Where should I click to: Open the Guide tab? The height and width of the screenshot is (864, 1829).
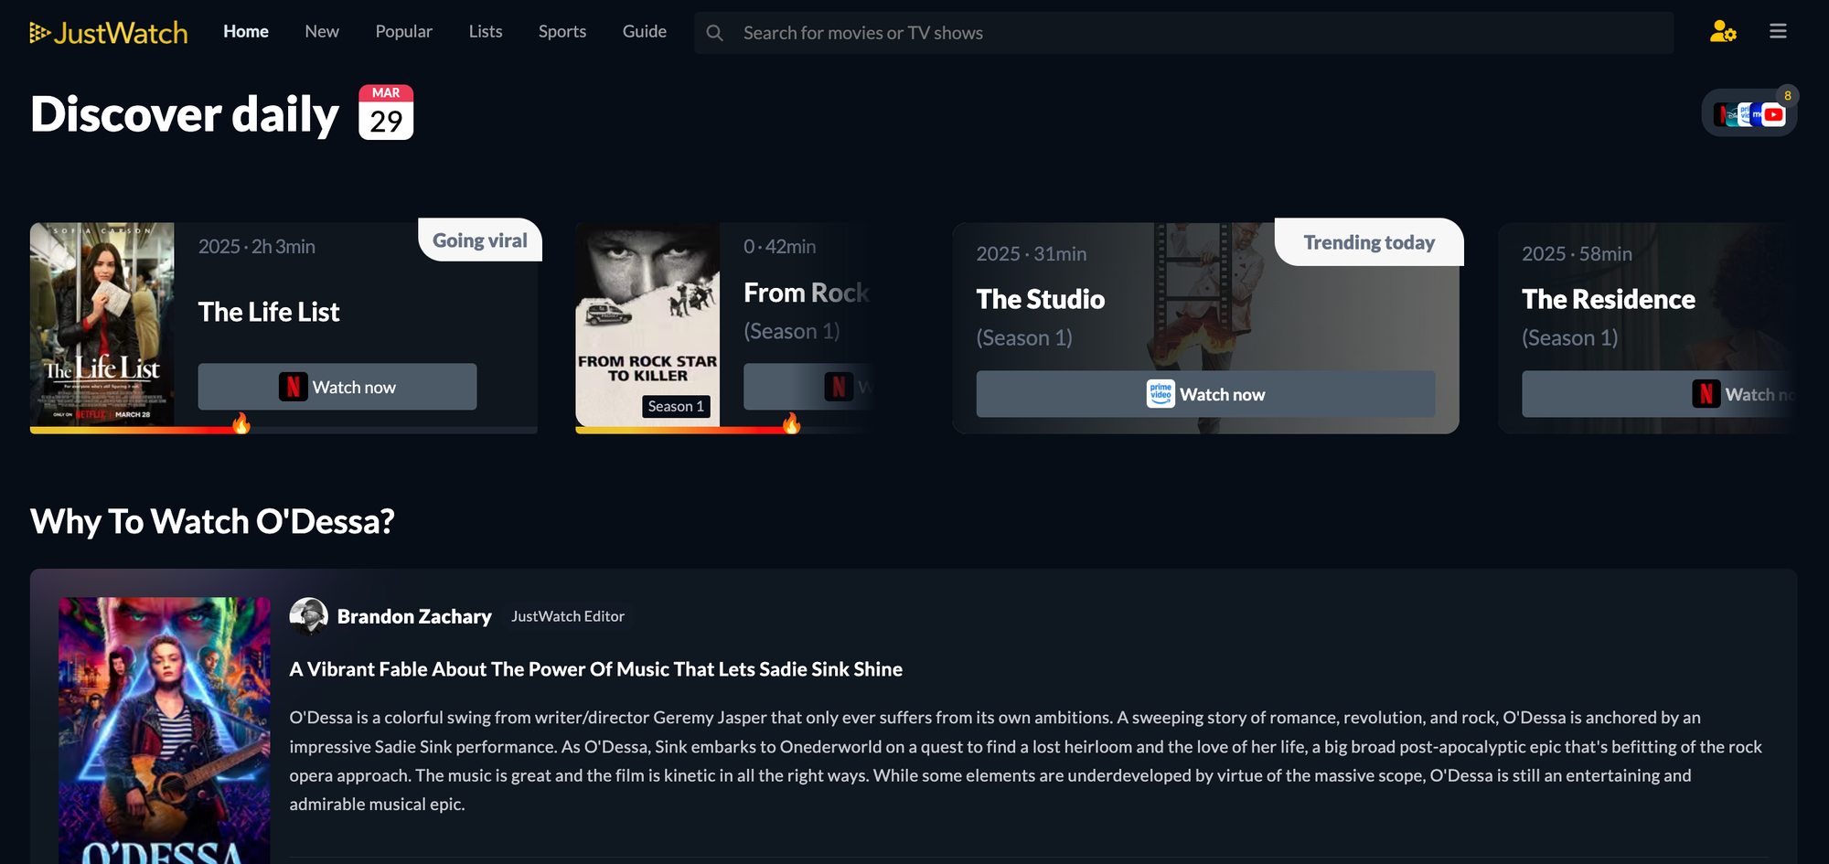[645, 32]
